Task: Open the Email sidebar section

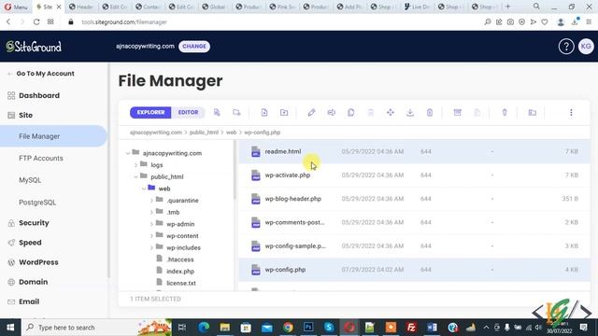Action: [x=29, y=301]
